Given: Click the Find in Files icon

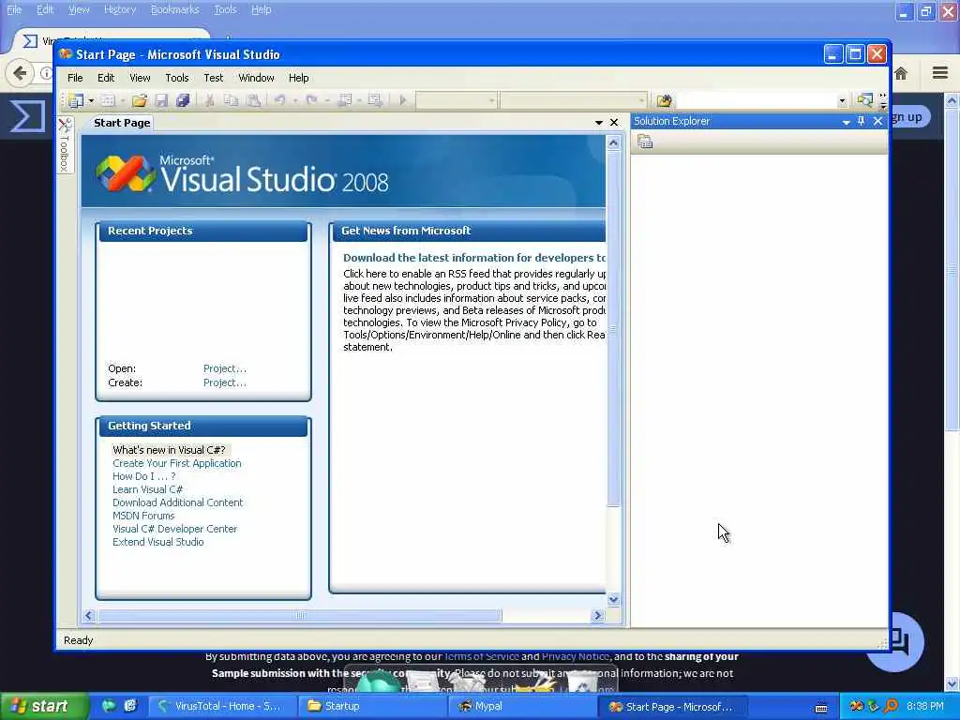Looking at the screenshot, I should tap(664, 100).
